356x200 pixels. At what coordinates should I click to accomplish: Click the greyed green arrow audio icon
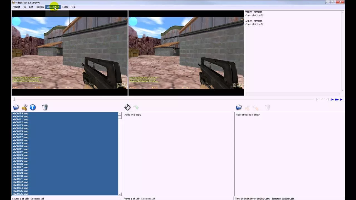136,107
